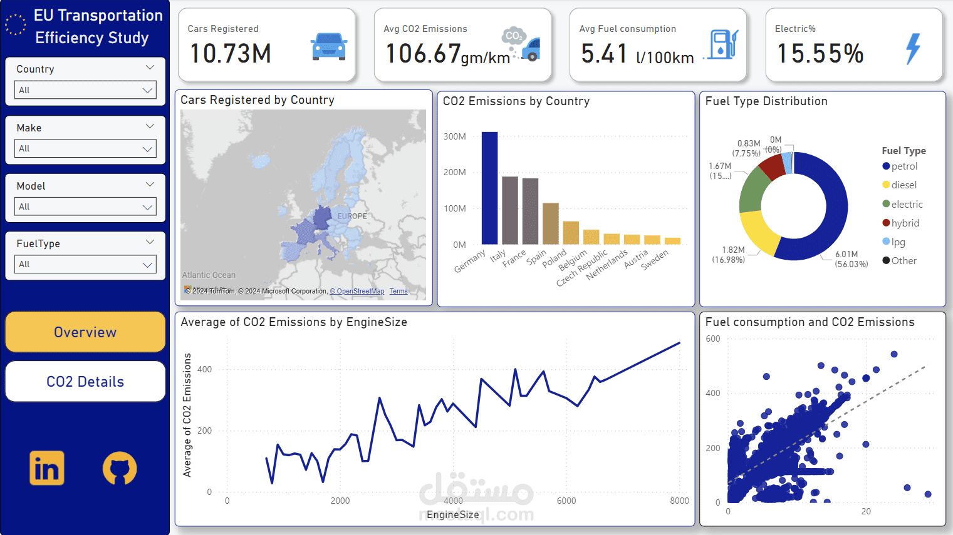Open the map Terms link
Image resolution: width=953 pixels, height=535 pixels.
tap(398, 292)
